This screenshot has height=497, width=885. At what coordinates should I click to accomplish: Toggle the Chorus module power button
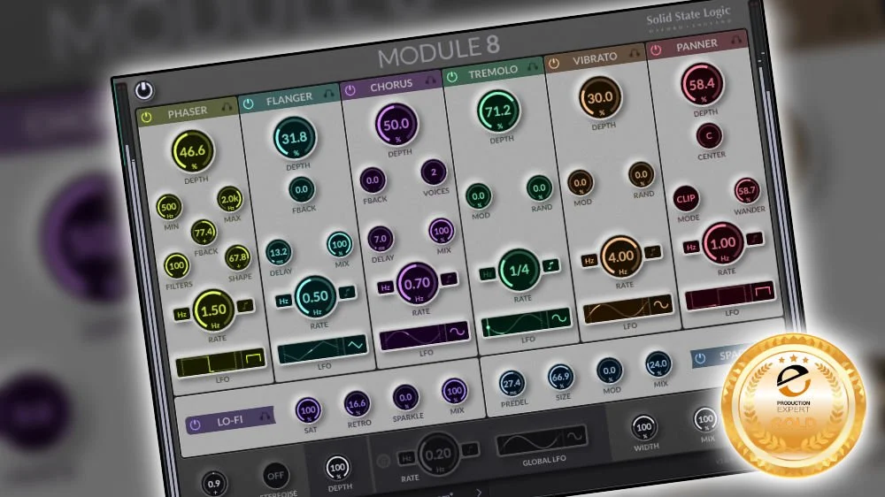[350, 90]
